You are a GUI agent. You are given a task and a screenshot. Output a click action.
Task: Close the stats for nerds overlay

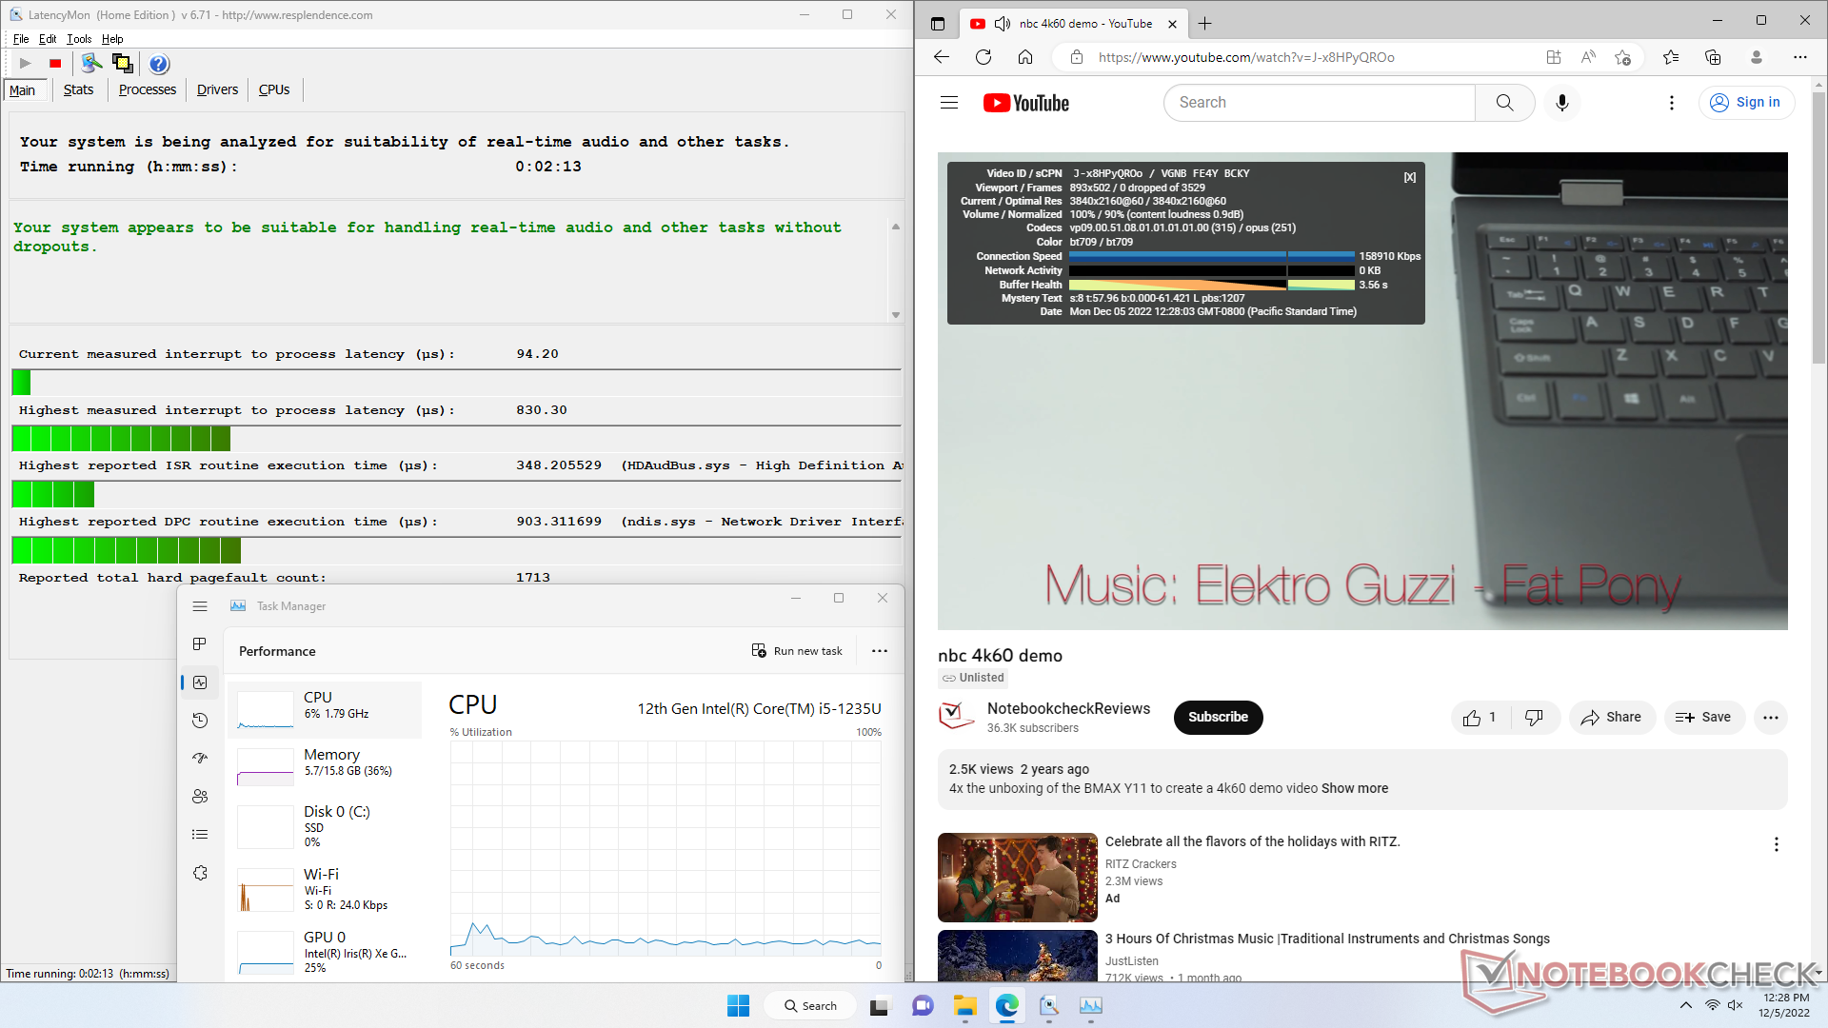pyautogui.click(x=1410, y=177)
